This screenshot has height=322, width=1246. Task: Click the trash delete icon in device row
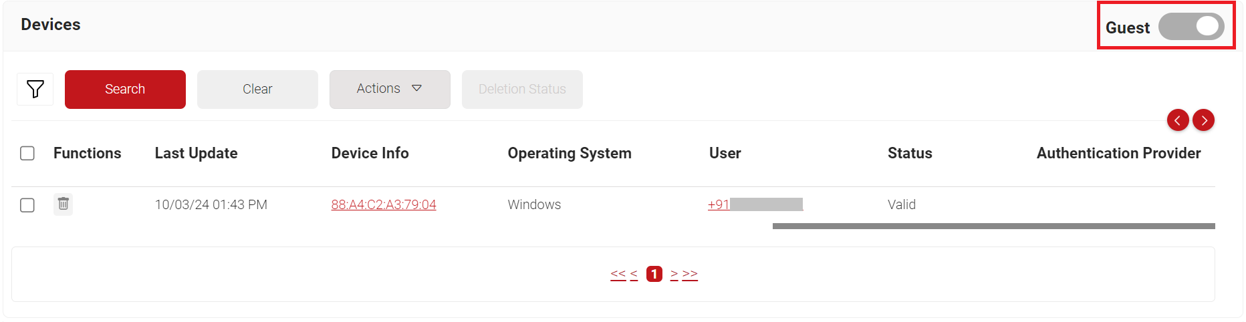(64, 204)
